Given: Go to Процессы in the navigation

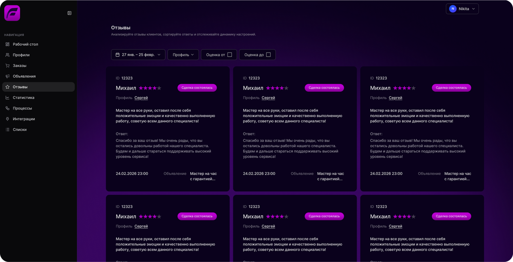Looking at the screenshot, I should [x=22, y=108].
